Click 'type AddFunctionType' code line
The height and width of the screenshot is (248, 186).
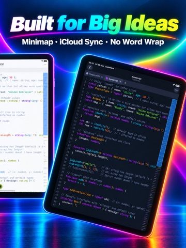coord(86,194)
